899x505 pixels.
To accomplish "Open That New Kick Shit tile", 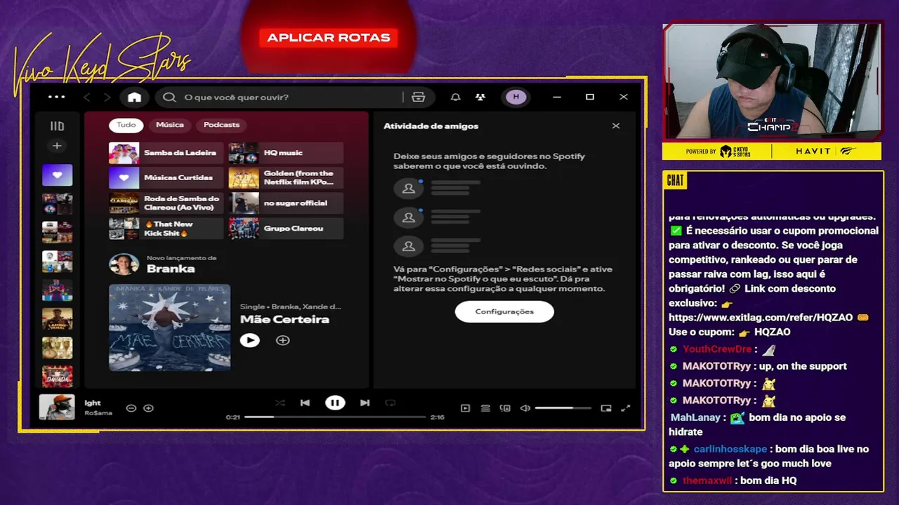I will click(166, 229).
